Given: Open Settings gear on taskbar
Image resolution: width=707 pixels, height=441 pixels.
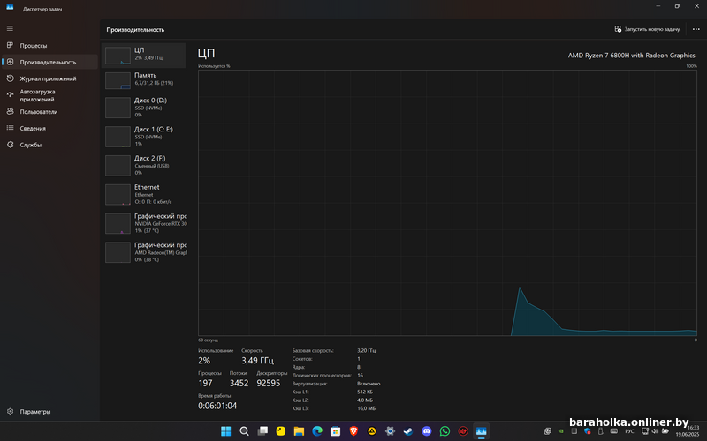Looking at the screenshot, I should click(x=390, y=431).
